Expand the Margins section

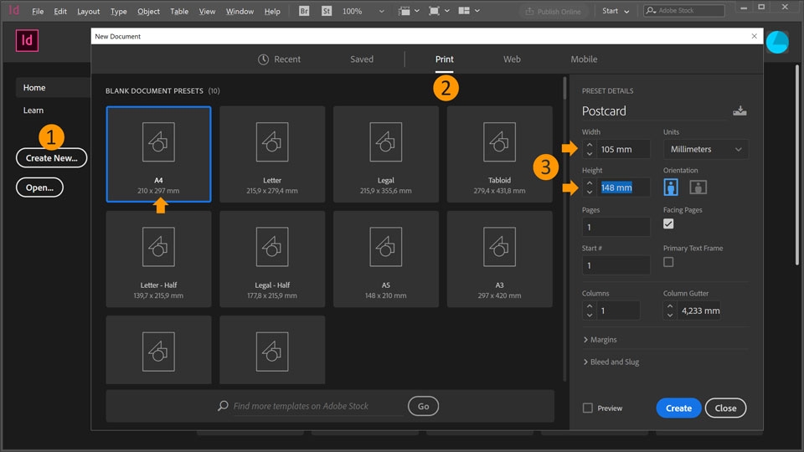600,340
